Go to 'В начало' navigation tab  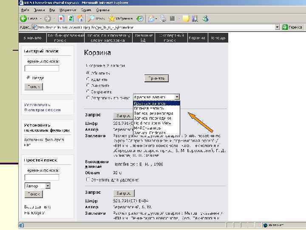pyautogui.click(x=33, y=38)
